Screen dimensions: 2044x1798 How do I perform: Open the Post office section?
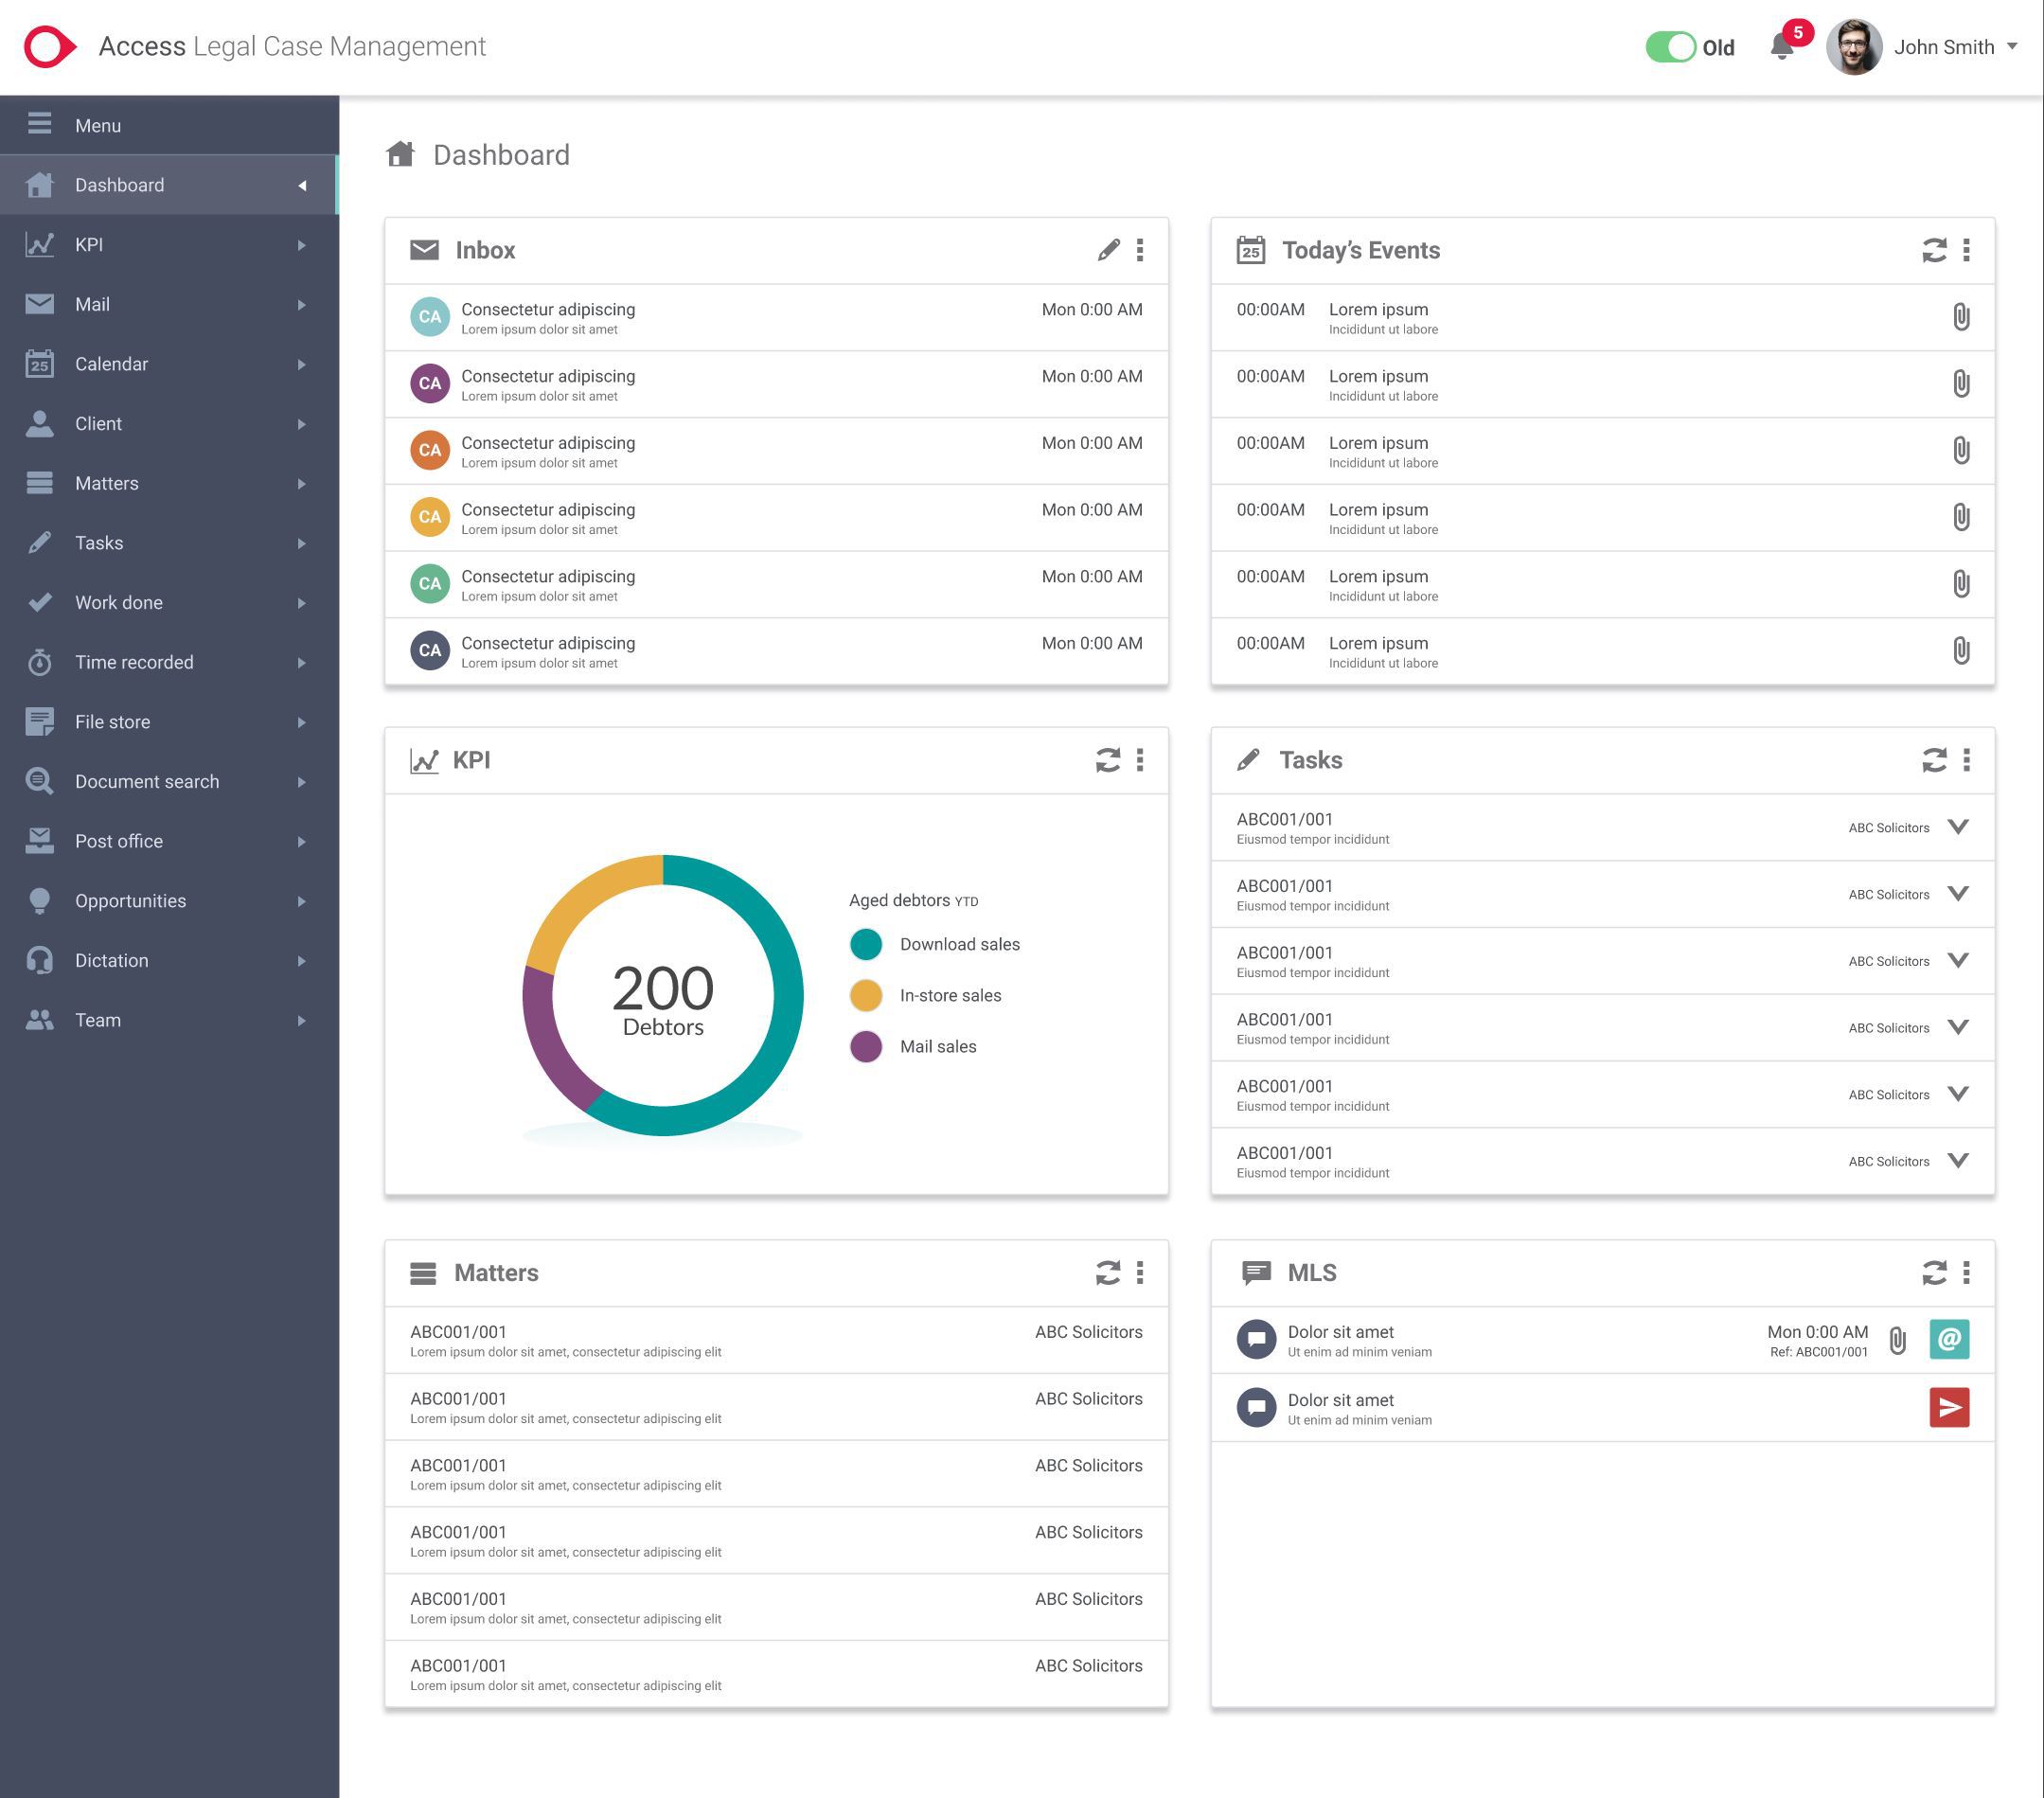118,841
